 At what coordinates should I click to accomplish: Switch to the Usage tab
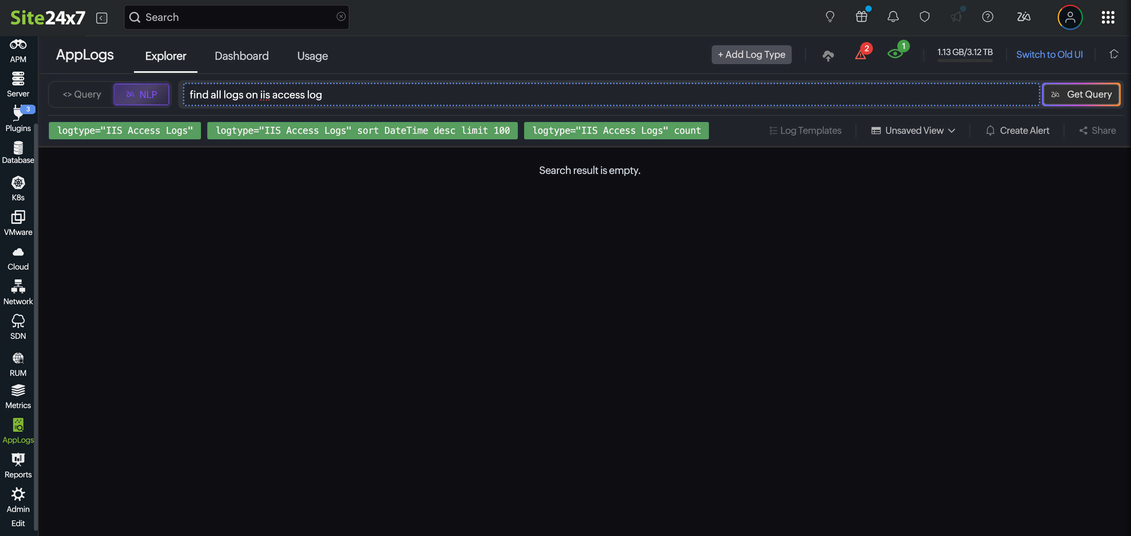(x=312, y=56)
